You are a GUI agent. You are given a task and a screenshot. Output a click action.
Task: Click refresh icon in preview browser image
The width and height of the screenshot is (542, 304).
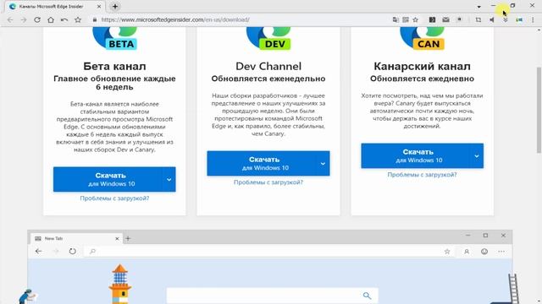point(72,252)
